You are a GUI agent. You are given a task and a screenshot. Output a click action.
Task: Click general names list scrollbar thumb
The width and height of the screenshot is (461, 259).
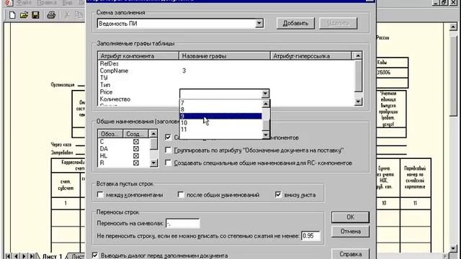pos(153,144)
